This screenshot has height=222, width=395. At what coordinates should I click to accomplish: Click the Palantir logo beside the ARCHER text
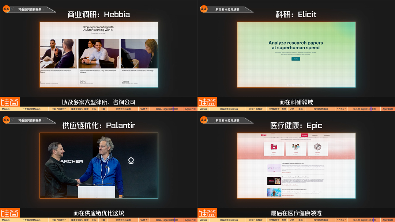pos(131,161)
